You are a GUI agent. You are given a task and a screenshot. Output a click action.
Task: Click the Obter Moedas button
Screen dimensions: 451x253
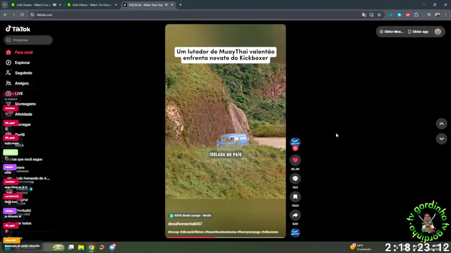391,32
